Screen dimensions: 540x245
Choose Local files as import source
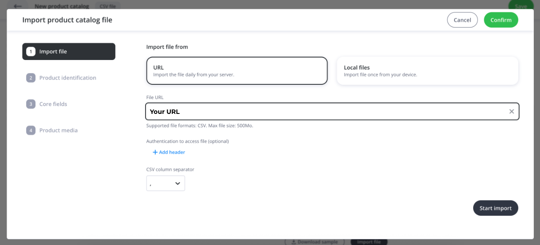(427, 71)
